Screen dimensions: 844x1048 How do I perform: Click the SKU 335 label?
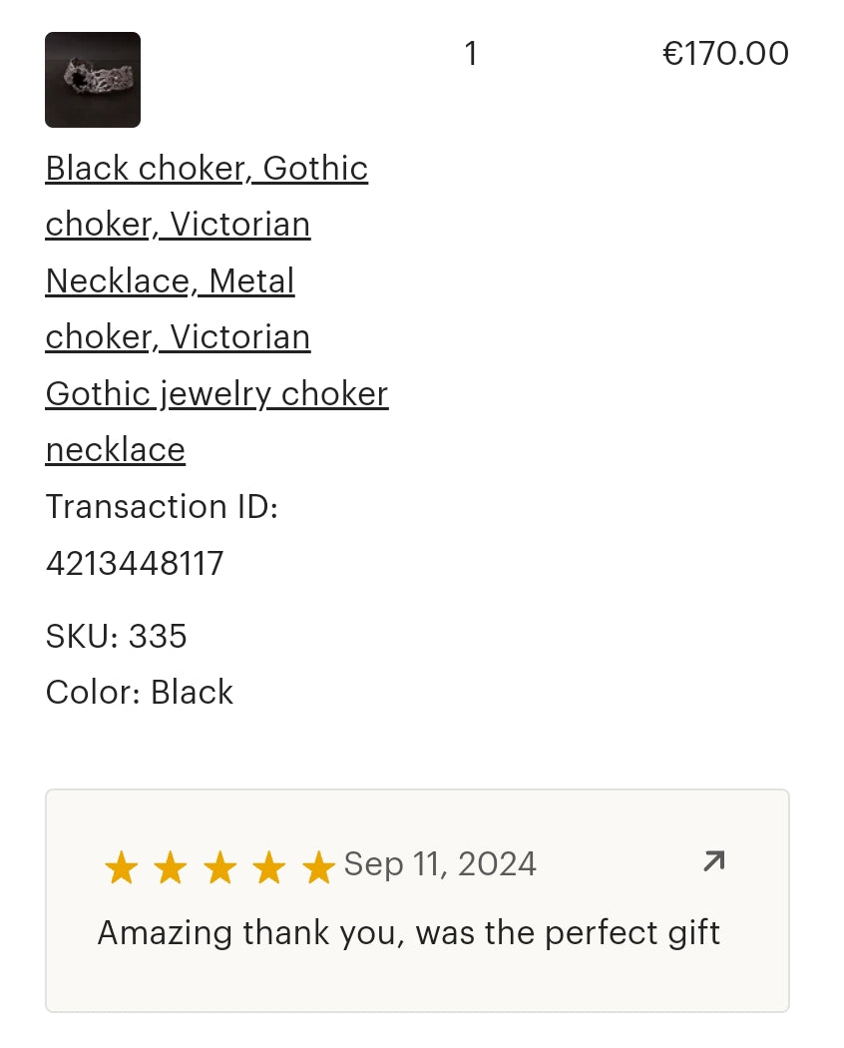coord(116,636)
